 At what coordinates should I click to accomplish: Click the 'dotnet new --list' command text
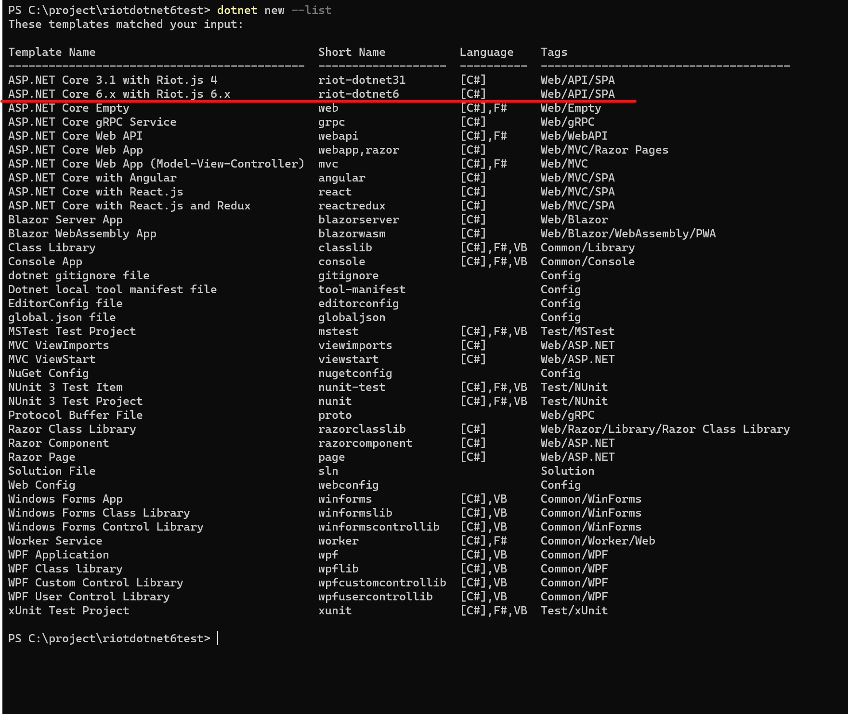(274, 10)
